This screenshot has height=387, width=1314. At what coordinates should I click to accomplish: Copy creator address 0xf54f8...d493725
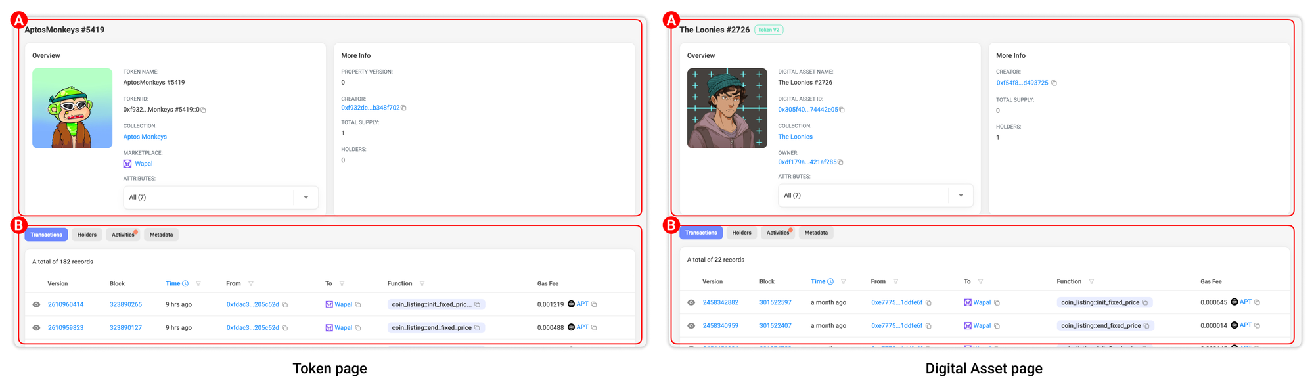click(1054, 83)
